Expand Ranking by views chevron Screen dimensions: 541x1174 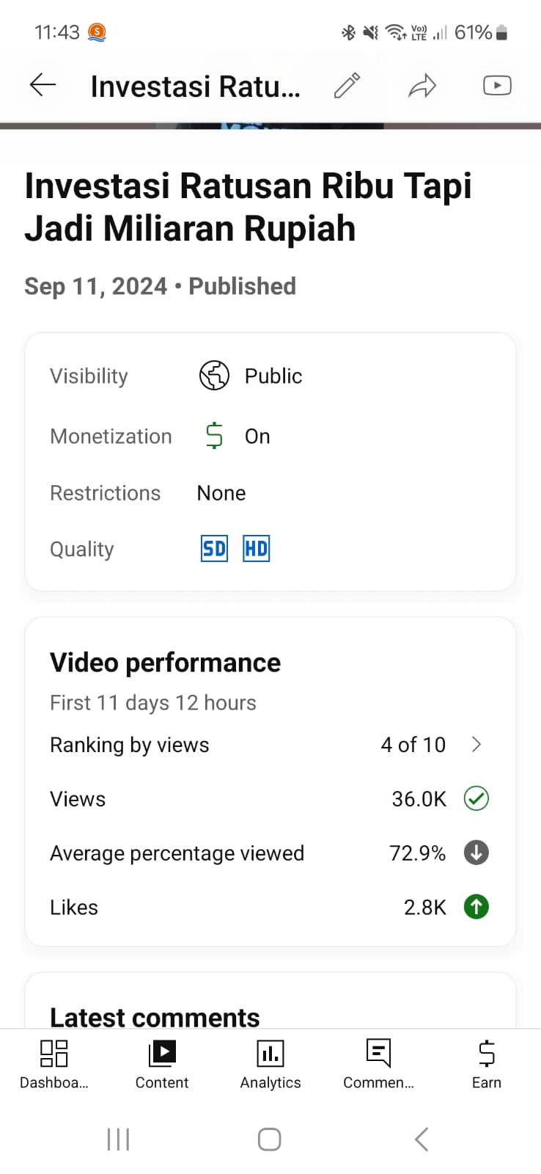(476, 745)
